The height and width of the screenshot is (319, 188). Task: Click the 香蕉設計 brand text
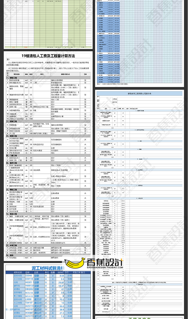(105, 262)
